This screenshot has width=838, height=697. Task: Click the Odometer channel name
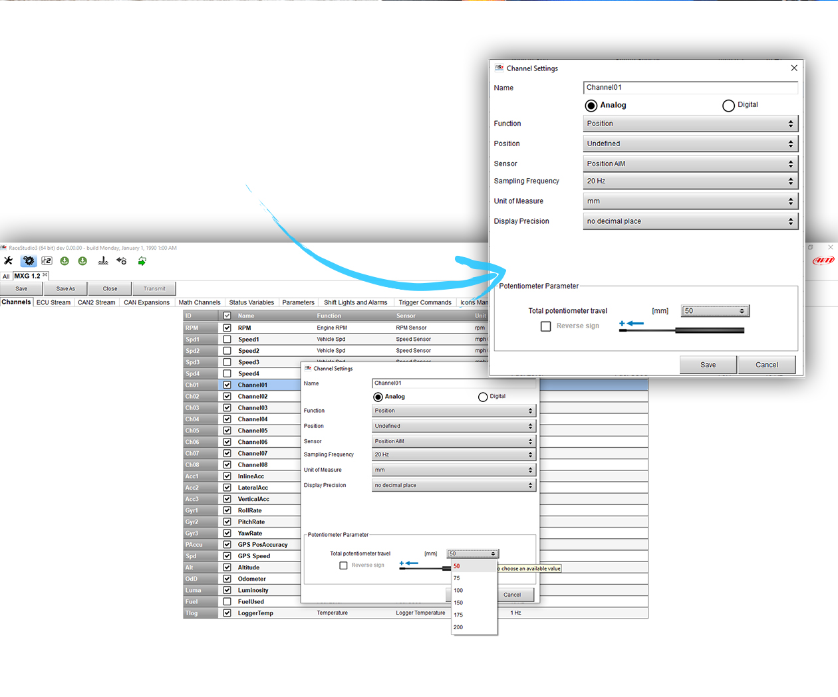click(252, 579)
